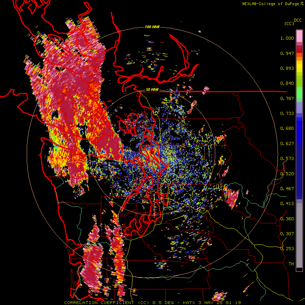
Task: Click the TH threshold legend label
Action: [x=291, y=264]
